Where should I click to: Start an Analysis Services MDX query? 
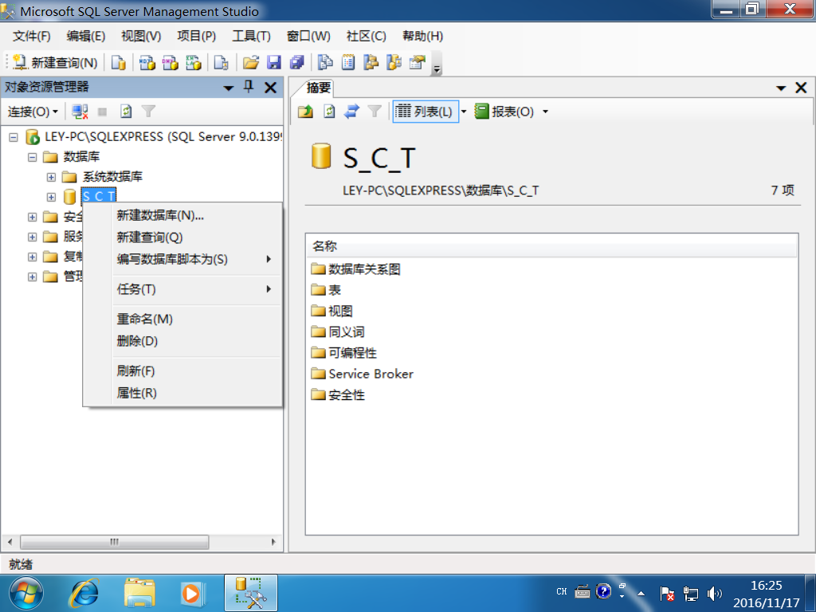pos(147,63)
